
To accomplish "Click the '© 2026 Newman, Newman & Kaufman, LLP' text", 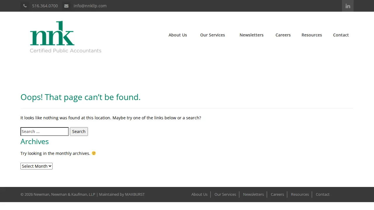I will (58, 194).
